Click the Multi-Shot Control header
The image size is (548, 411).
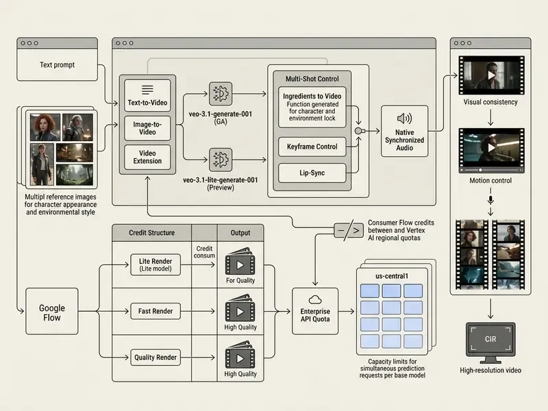coord(312,79)
